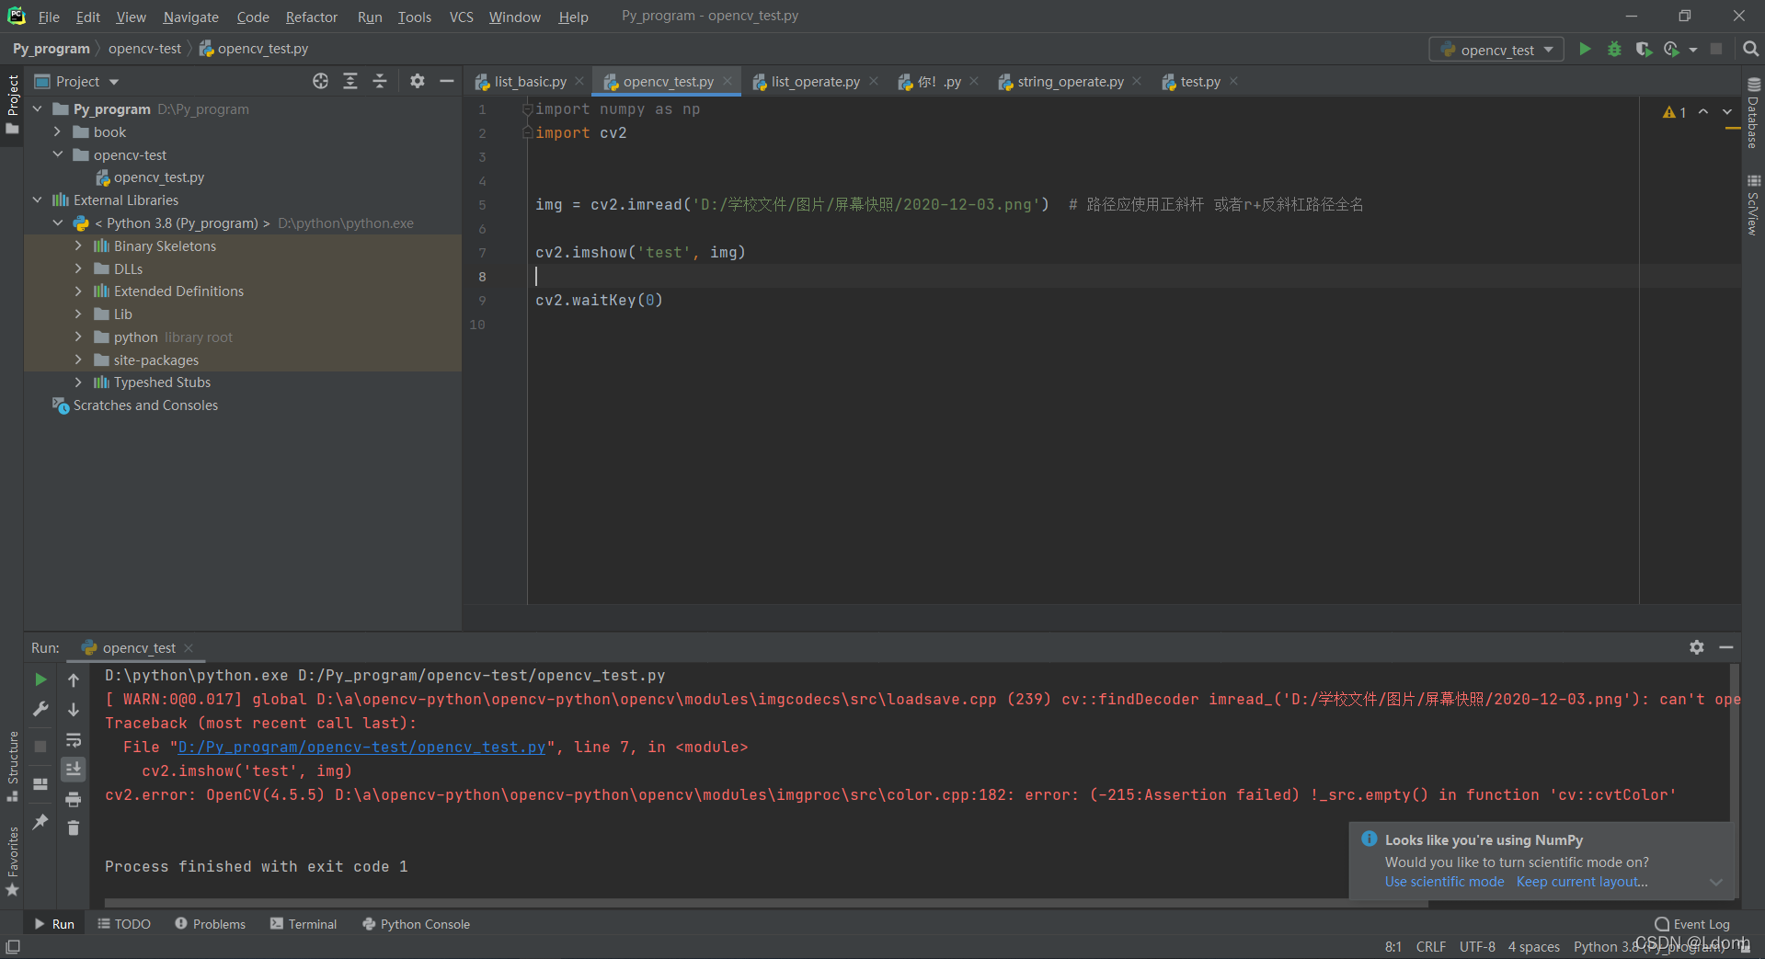Toggle scroll to end in console

tap(74, 769)
